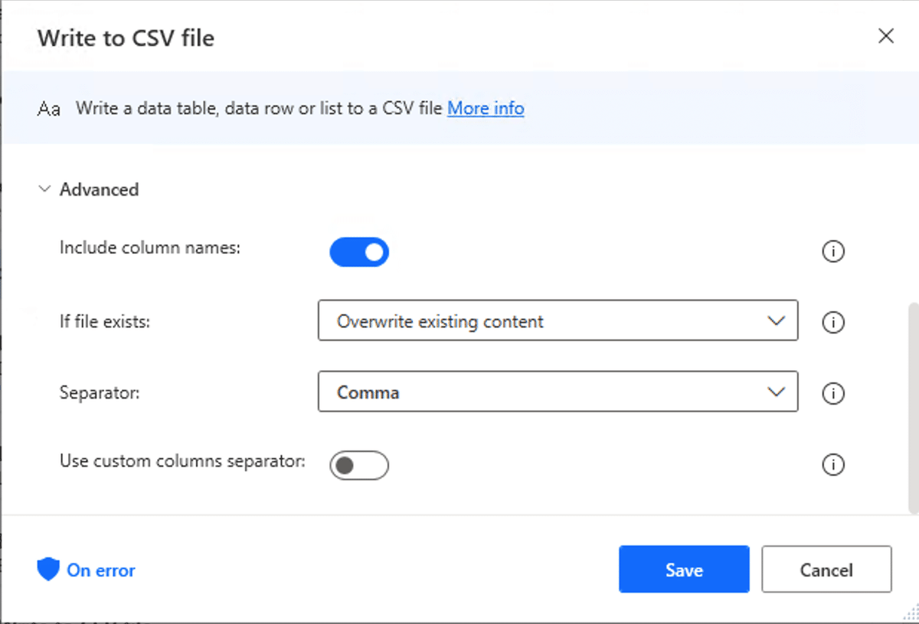Viewport: 919px width, 624px height.
Task: Open the More info link
Action: click(x=486, y=109)
